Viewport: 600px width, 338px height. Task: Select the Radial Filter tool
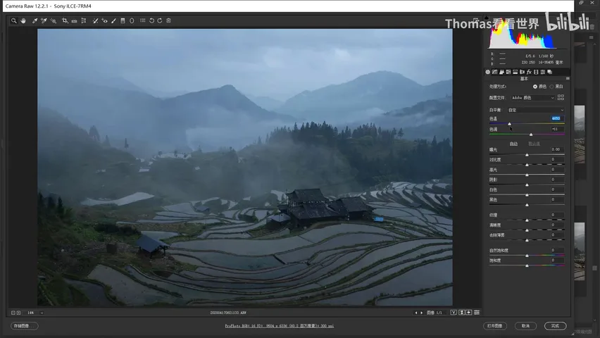point(132,20)
